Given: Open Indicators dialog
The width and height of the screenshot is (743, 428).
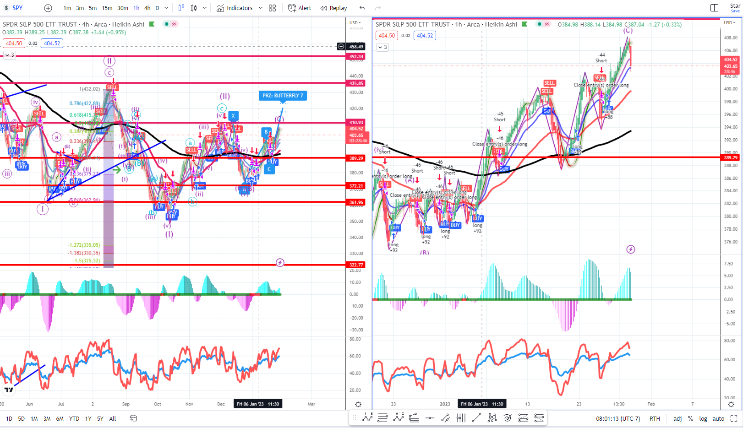Looking at the screenshot, I should pyautogui.click(x=235, y=8).
